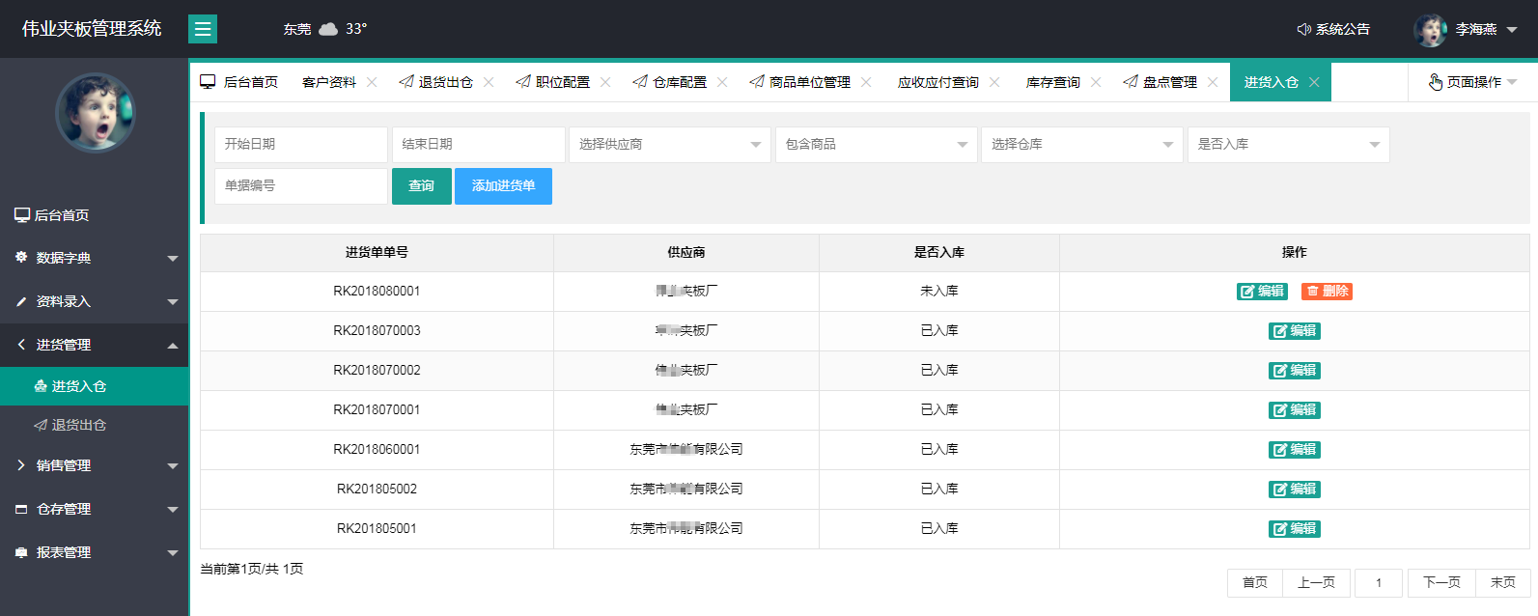Click the weather cloud icon

[328, 29]
